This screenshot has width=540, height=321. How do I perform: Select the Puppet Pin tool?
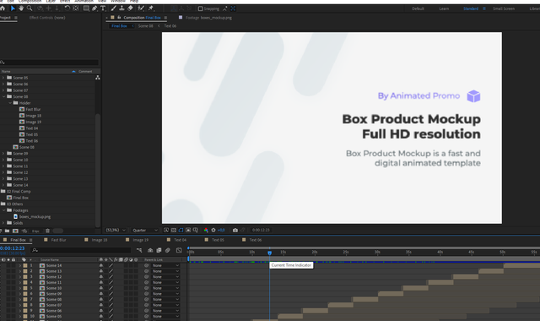(151, 8)
